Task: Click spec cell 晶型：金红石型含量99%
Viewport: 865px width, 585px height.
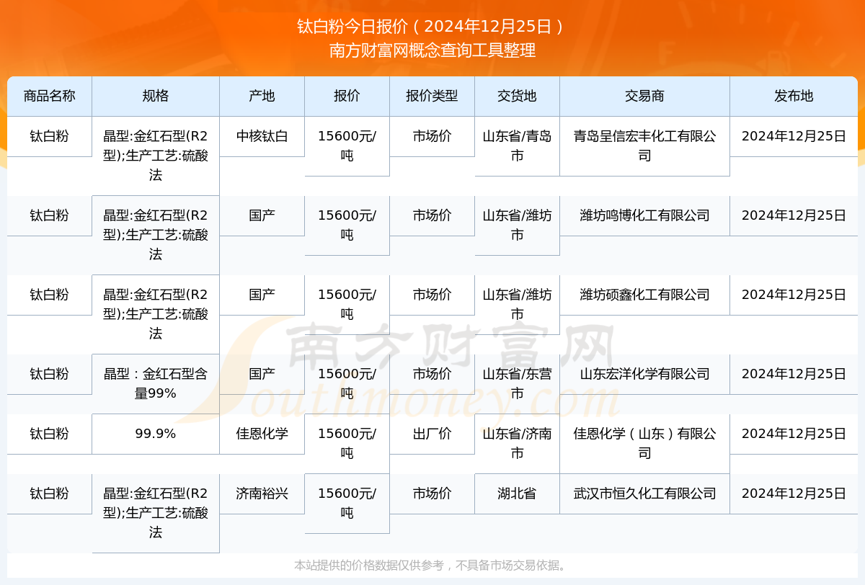Action: 156,384
